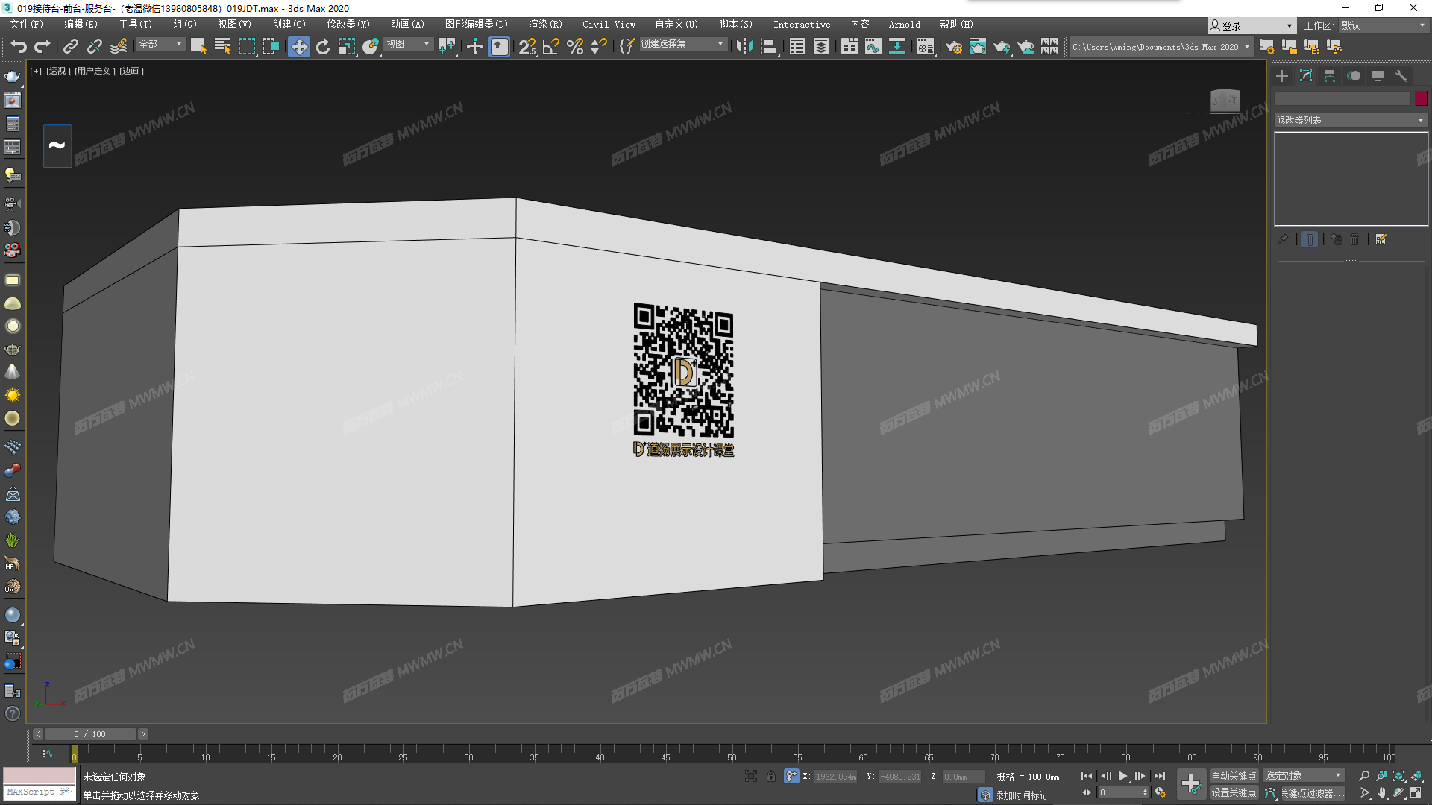Switch to the Hierarchy command panel
Viewport: 1432px width, 805px height.
[x=1330, y=76]
